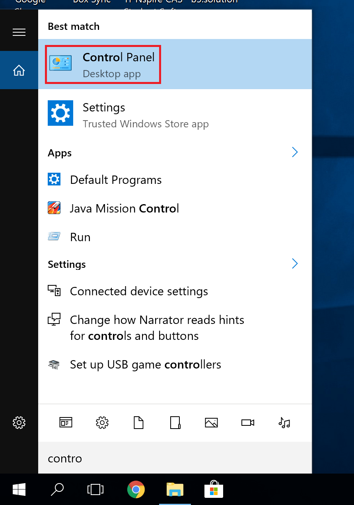354x505 pixels.
Task: Open the hamburger menu in the Start menu
Action: pyautogui.click(x=19, y=32)
